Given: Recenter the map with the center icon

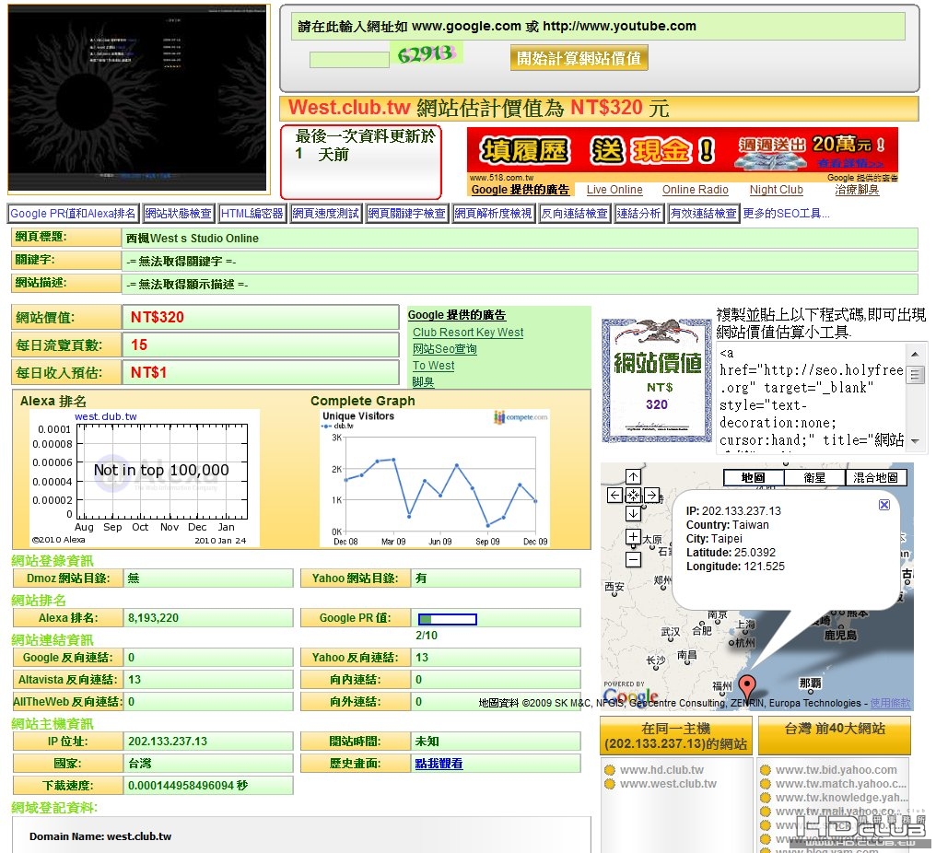Looking at the screenshot, I should [x=633, y=495].
